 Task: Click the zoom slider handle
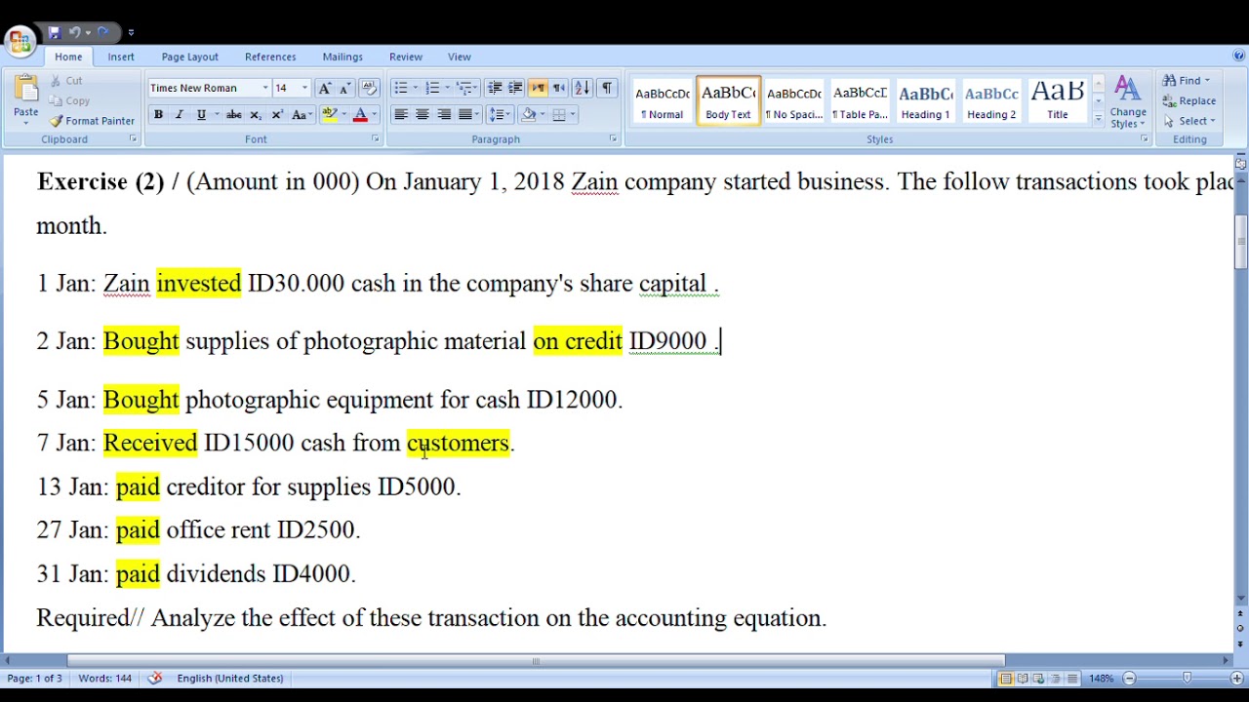pos(1187,678)
